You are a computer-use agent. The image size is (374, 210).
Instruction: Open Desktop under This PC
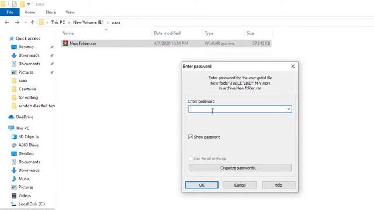(x=26, y=153)
